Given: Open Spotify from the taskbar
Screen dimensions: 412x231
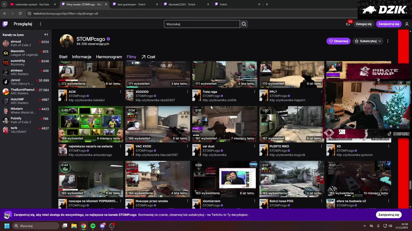Looking at the screenshot, I should [93, 226].
